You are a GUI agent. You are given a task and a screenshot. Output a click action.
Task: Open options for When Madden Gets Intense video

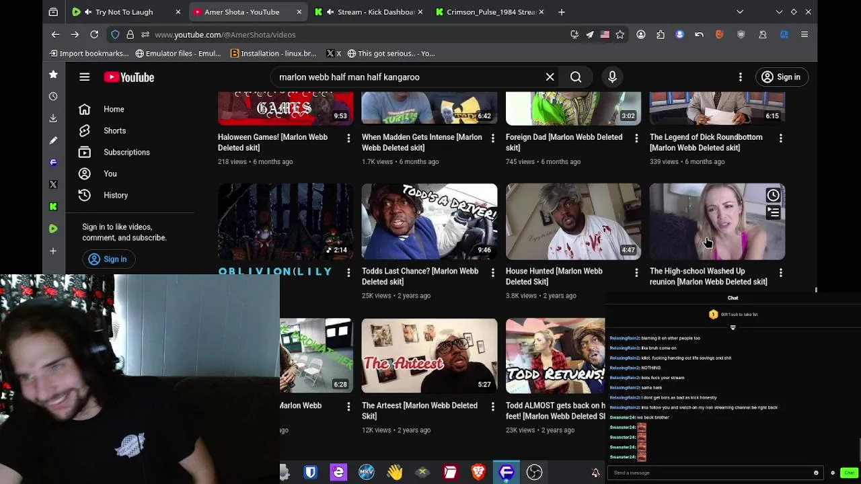[x=492, y=138]
